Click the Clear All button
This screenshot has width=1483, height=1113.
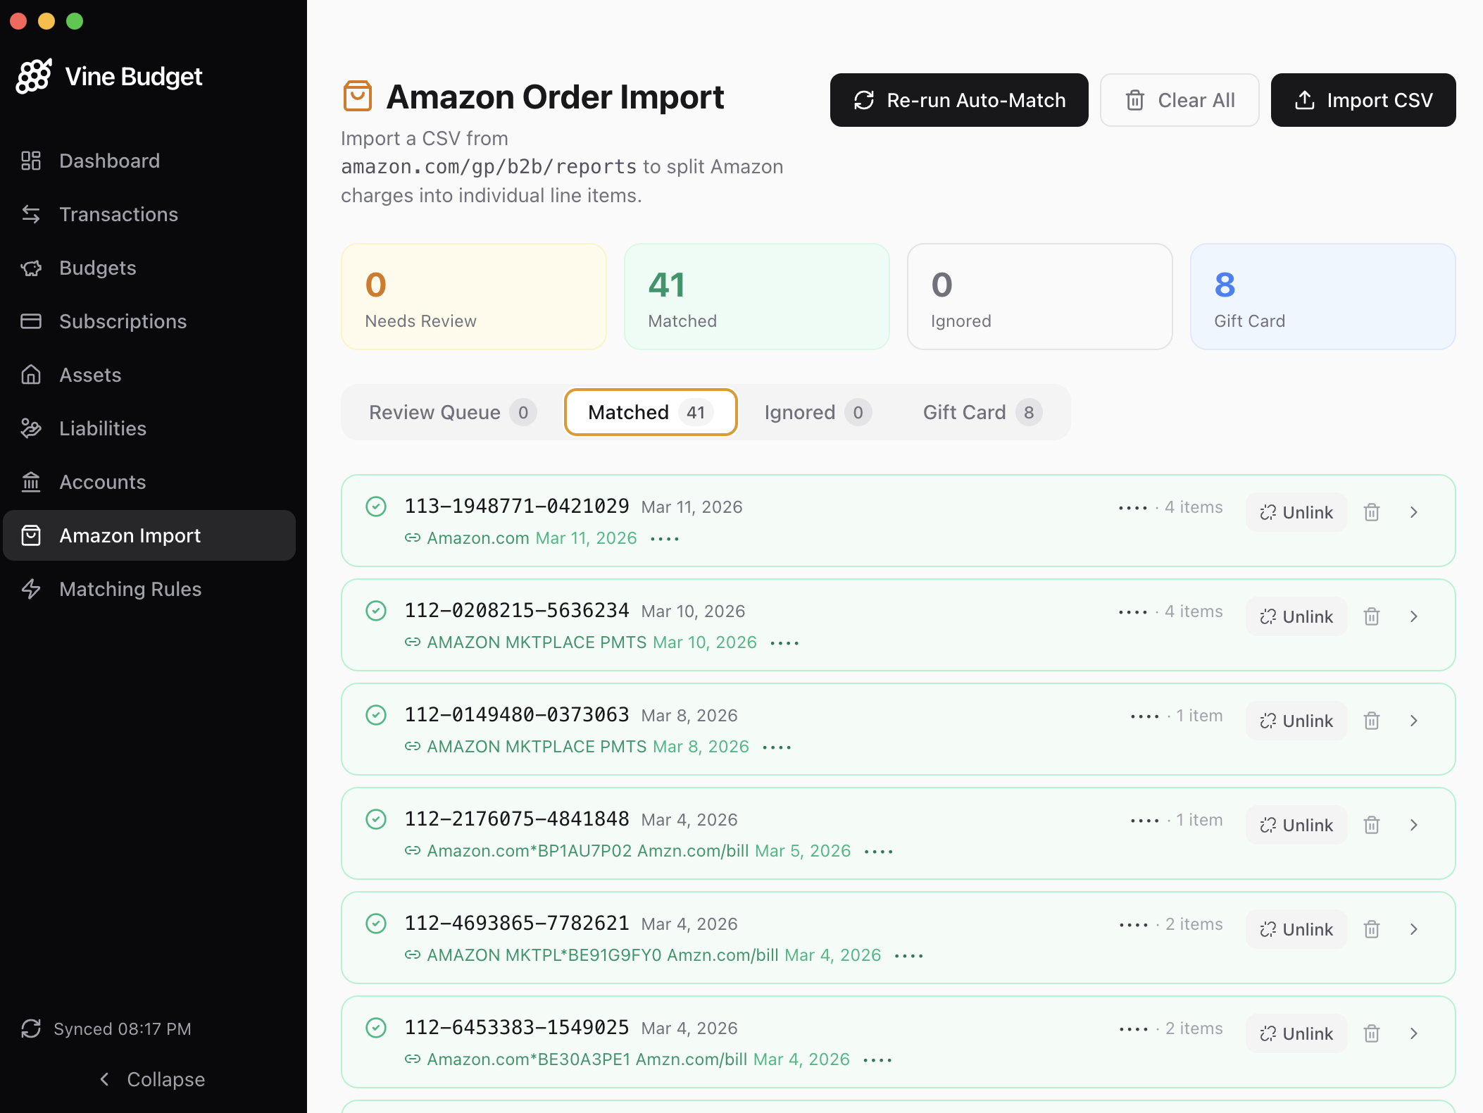(1179, 100)
